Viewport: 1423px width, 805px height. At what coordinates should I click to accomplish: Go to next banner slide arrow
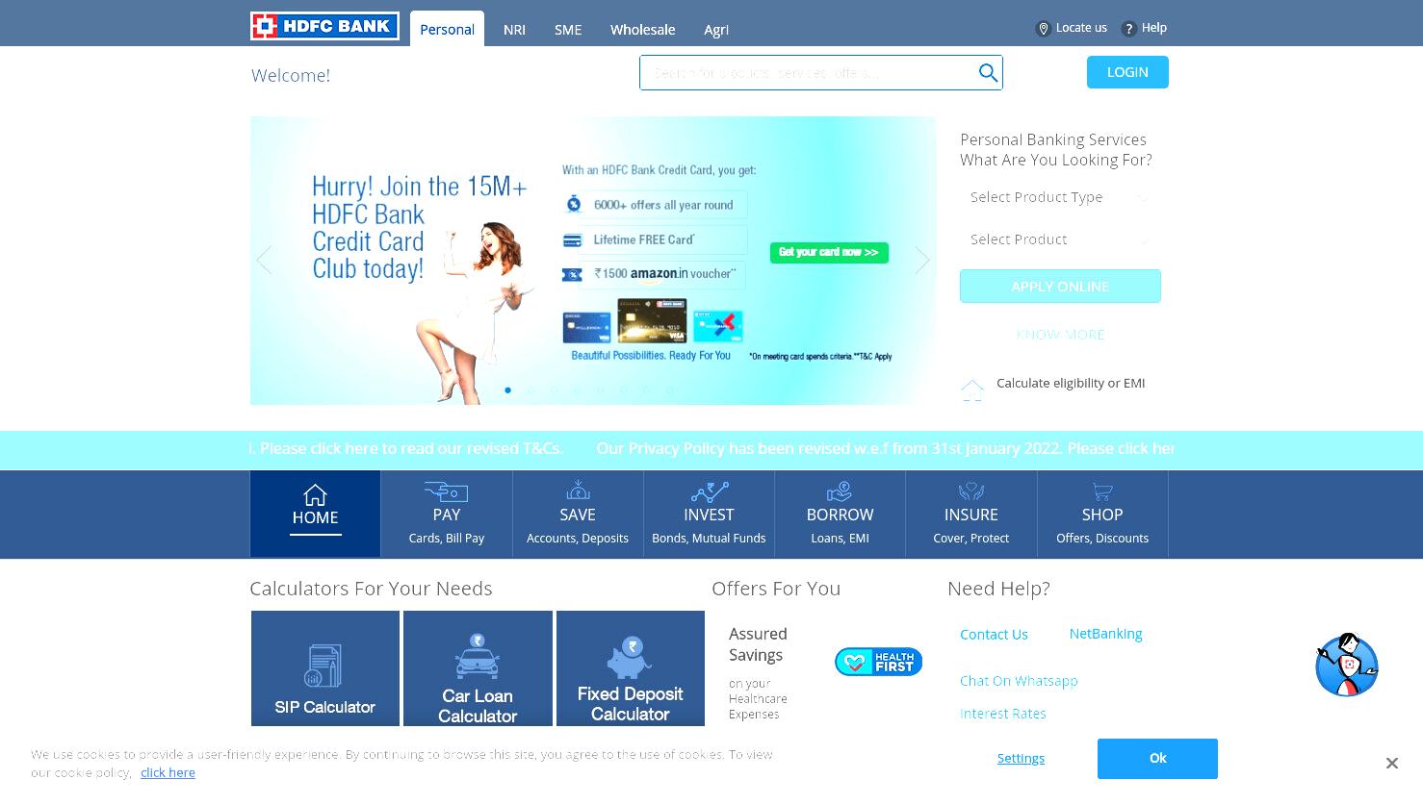(x=922, y=260)
